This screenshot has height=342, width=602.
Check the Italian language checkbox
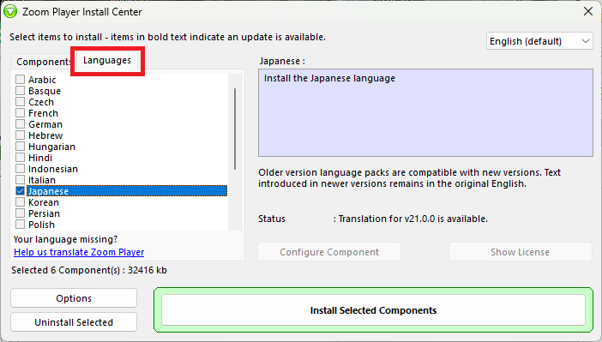tap(20, 180)
